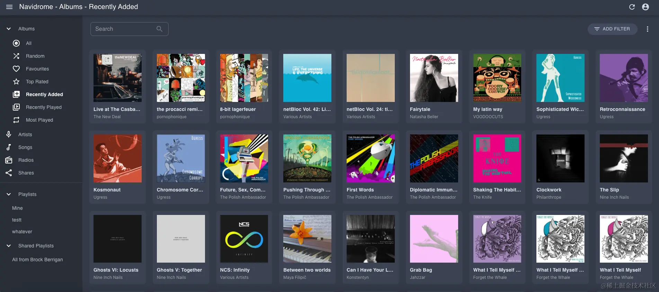
Task: Open the three-dot more options menu
Action: 648,29
